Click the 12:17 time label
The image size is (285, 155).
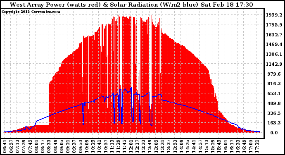point(137,146)
